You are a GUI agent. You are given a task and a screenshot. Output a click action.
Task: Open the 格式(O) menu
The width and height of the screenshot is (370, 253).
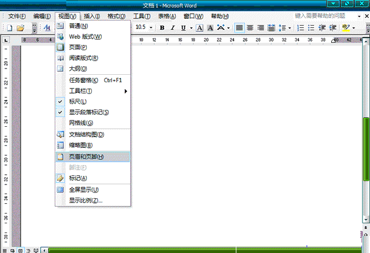coord(116,17)
